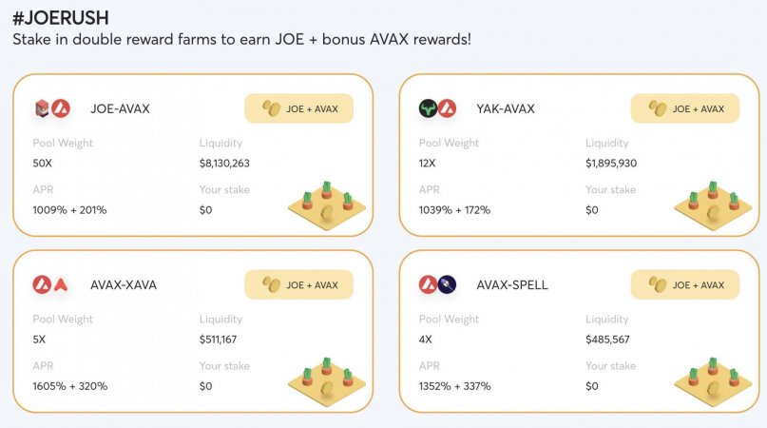Click the $8,130,263 liquidity value
Screen dimensions: 767x428
[x=224, y=163]
